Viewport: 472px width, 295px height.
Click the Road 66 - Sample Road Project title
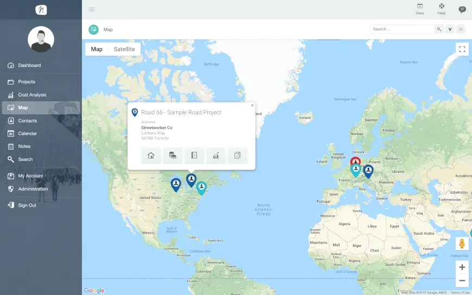coord(181,112)
